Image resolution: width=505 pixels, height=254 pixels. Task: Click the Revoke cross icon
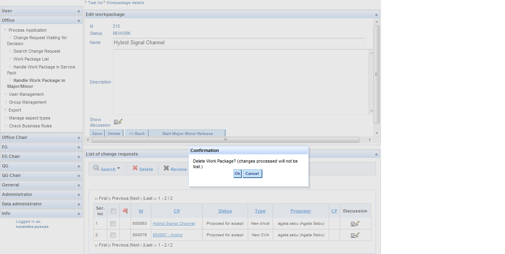tap(166, 168)
